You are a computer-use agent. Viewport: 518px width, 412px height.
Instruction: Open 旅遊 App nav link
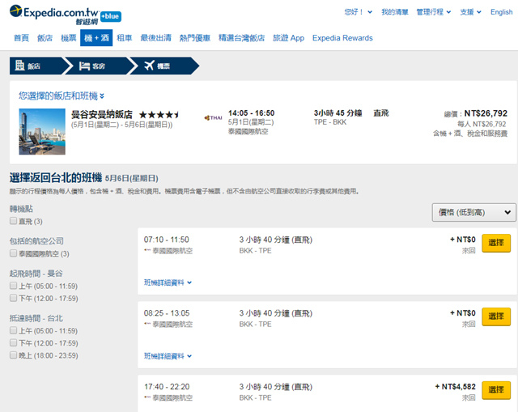tap(288, 38)
